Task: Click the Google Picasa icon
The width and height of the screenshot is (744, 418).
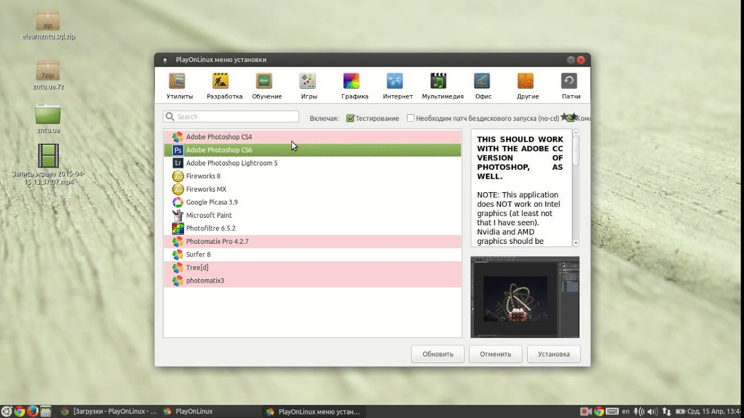Action: tap(178, 202)
